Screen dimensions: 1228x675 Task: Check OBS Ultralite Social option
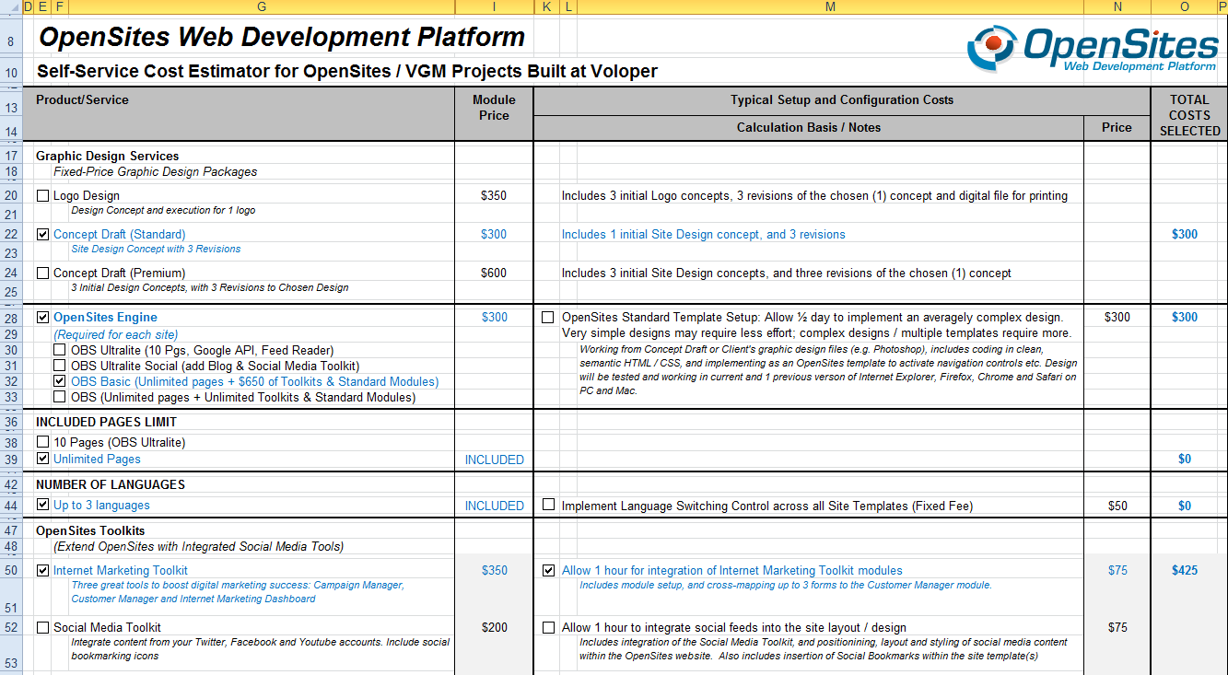60,366
